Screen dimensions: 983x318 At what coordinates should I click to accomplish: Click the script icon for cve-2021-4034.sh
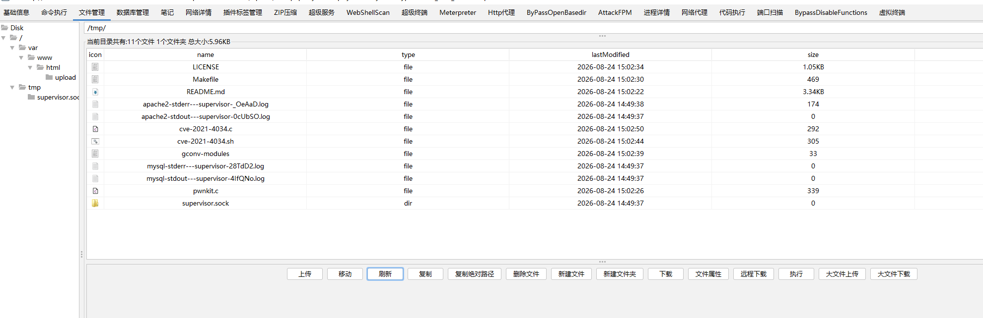pos(95,141)
